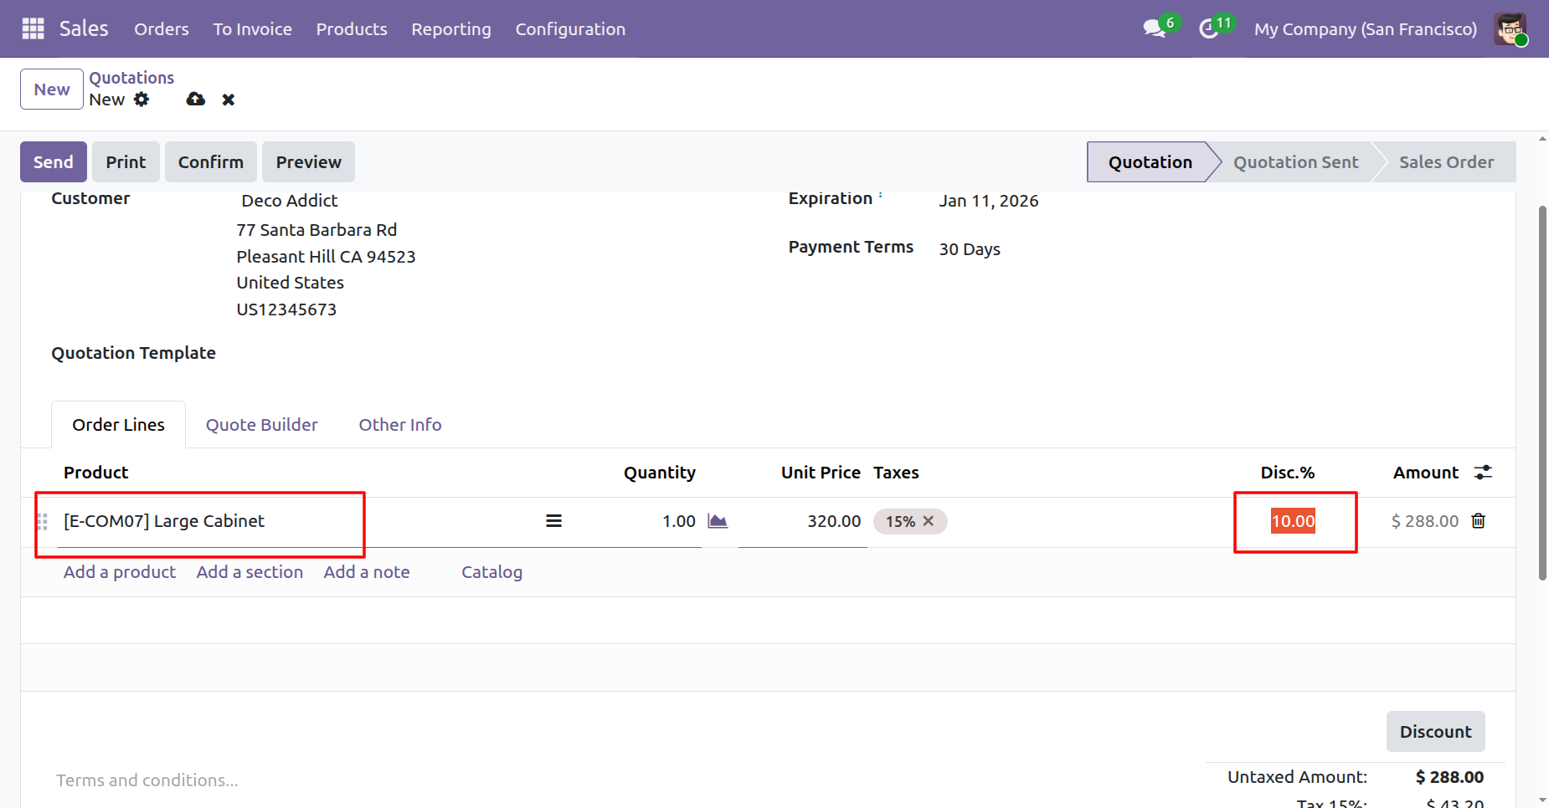Remove the 15% tax tag
1549x808 pixels.
[x=929, y=521]
